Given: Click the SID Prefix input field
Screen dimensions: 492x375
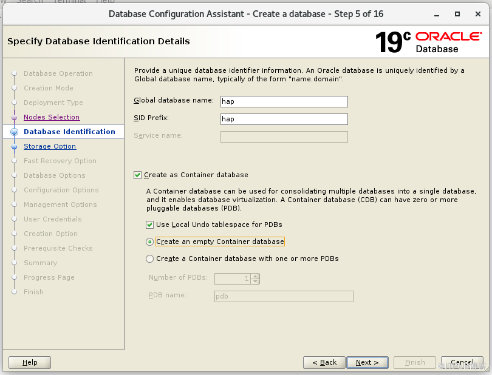Looking at the screenshot, I should pyautogui.click(x=284, y=119).
